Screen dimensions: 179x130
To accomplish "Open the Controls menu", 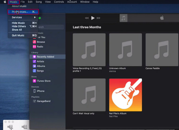I will click(x=59, y=2).
